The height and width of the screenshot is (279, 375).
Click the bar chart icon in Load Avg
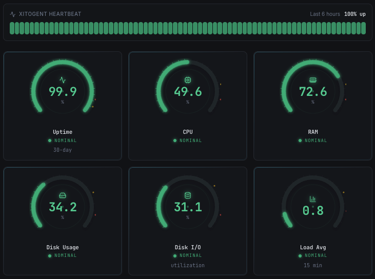(x=313, y=199)
